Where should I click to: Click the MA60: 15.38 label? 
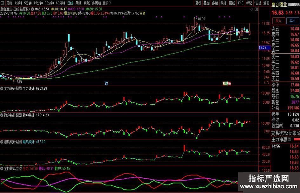click(94, 9)
